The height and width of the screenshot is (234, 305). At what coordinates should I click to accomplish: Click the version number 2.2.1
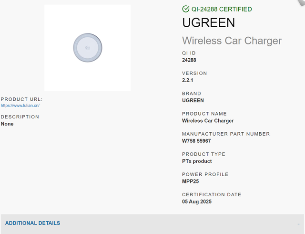[x=187, y=80]
